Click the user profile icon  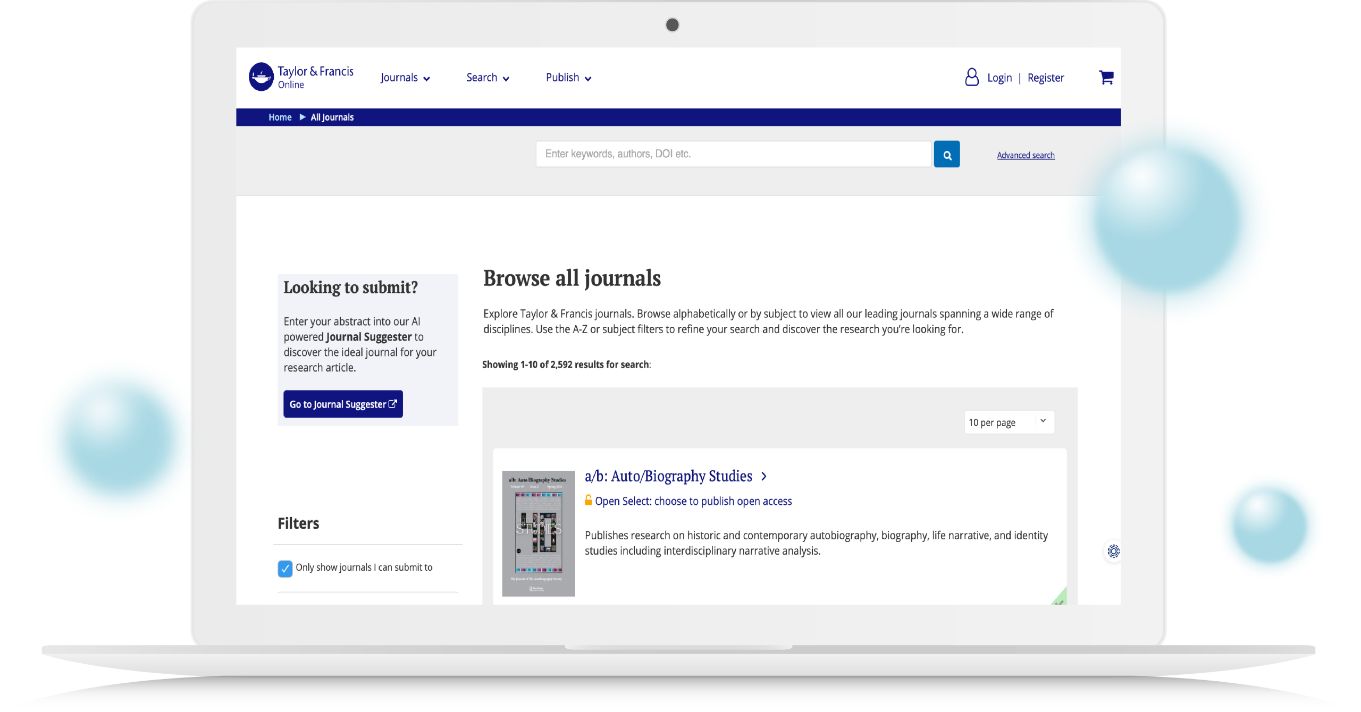click(x=971, y=78)
